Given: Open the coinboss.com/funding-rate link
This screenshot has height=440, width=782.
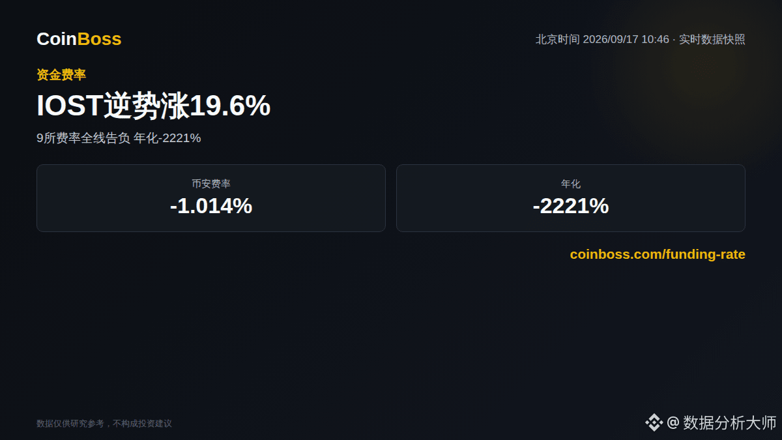Looking at the screenshot, I should (x=658, y=254).
